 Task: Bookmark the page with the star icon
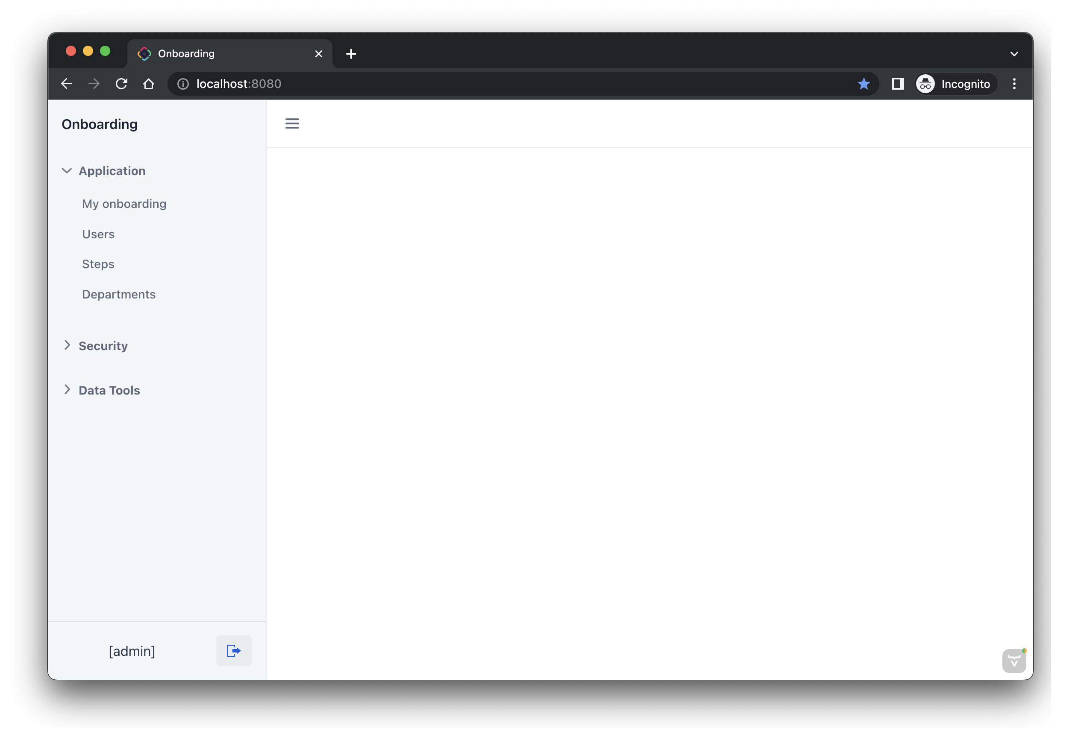click(x=864, y=84)
